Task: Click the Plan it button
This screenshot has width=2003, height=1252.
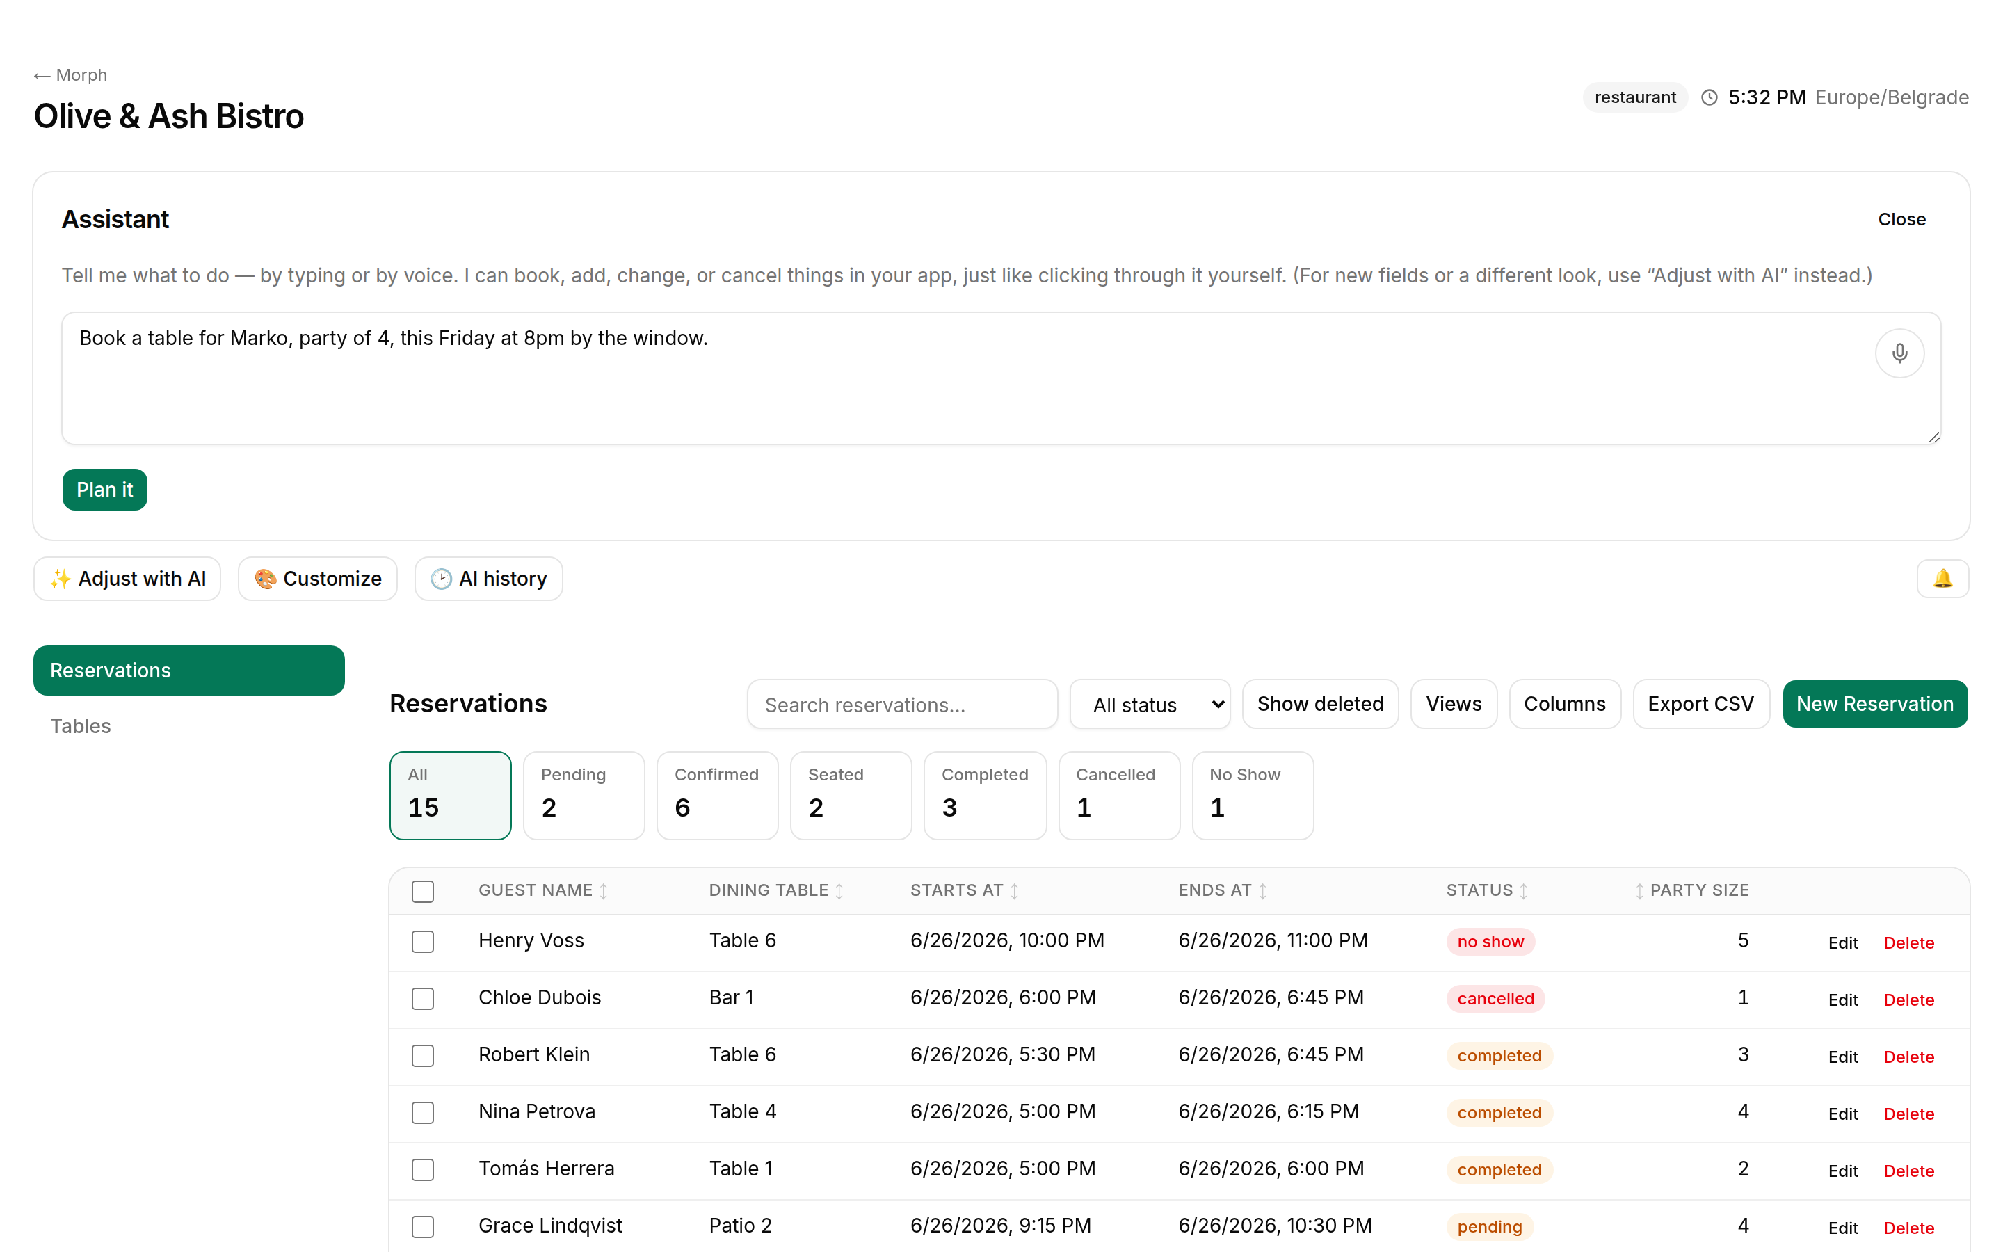Action: tap(104, 490)
